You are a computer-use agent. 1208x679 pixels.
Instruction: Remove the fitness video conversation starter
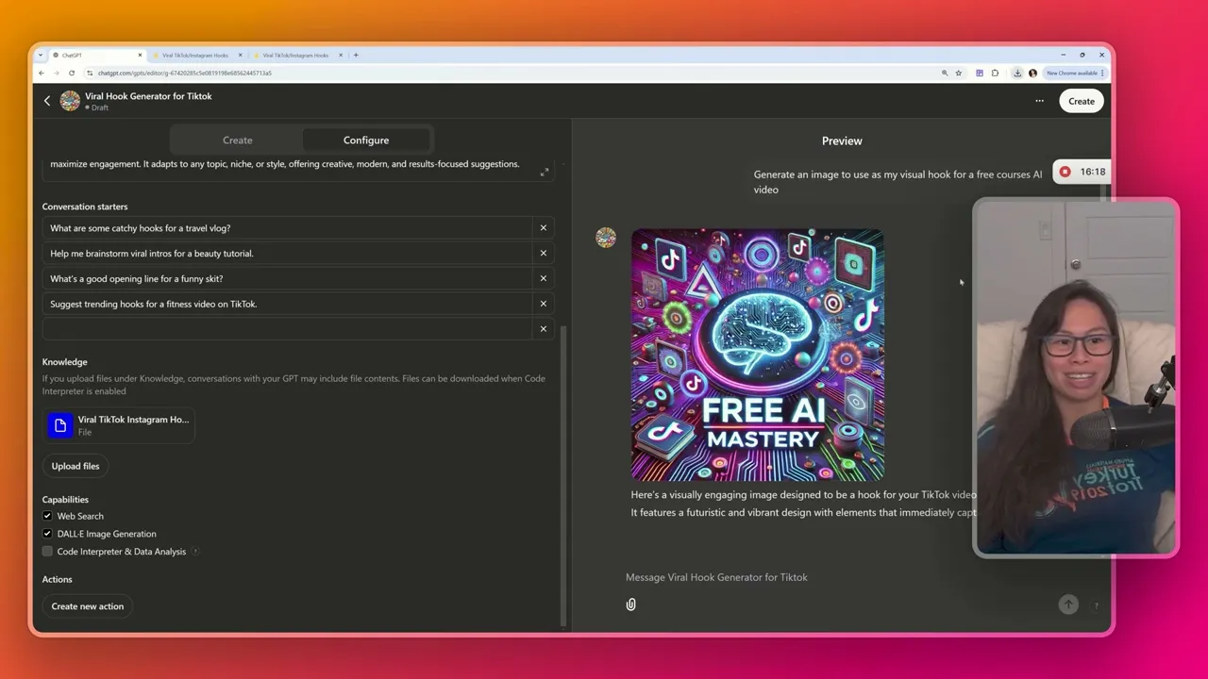(x=543, y=304)
